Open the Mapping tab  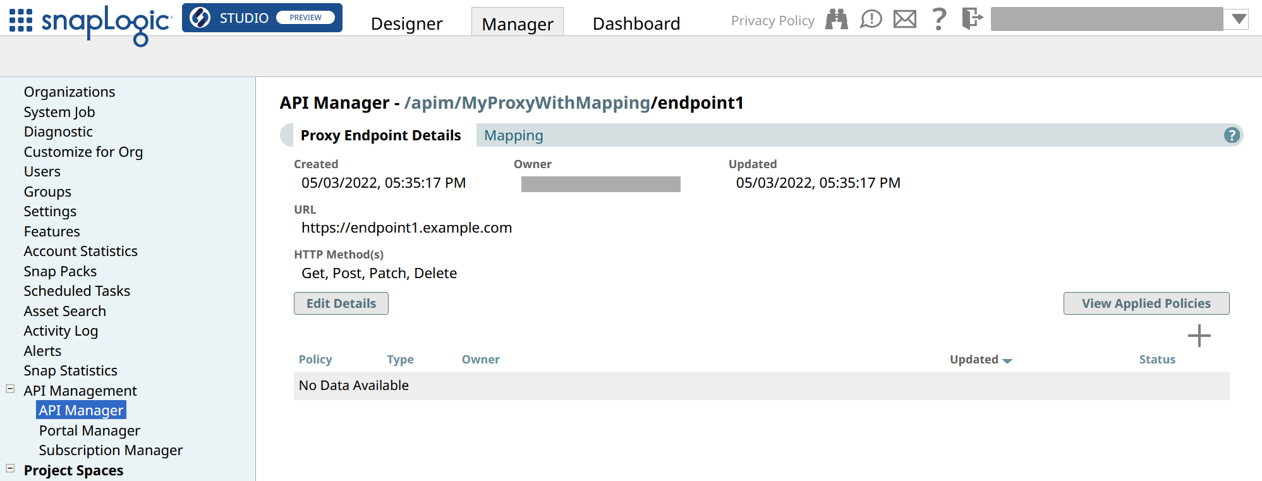click(x=514, y=135)
